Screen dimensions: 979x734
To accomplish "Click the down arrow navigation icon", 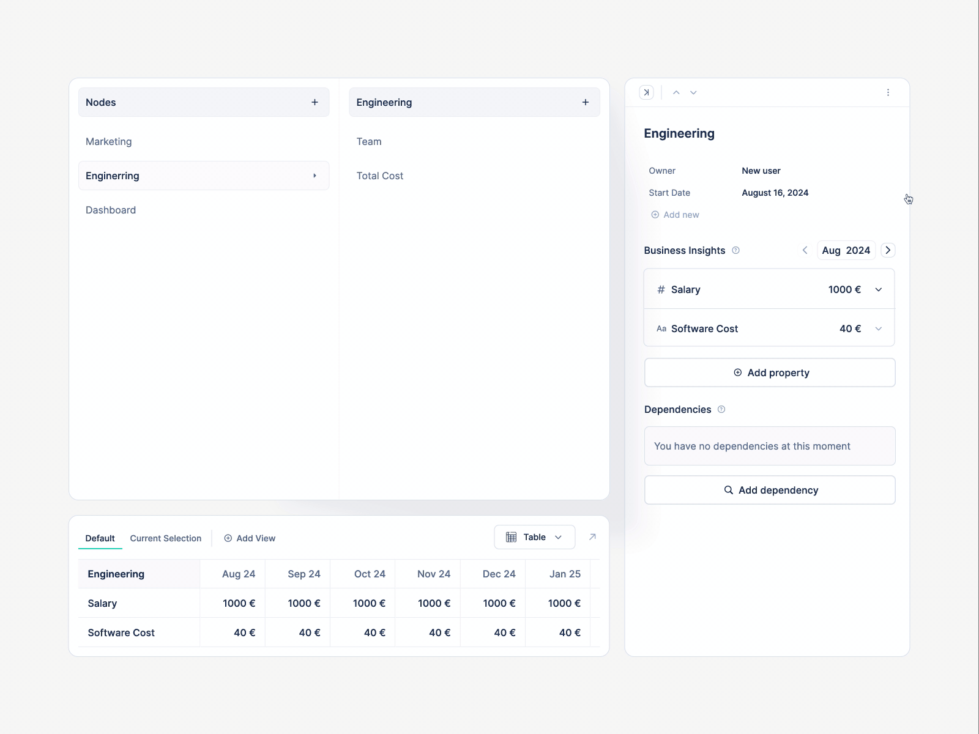I will point(694,92).
